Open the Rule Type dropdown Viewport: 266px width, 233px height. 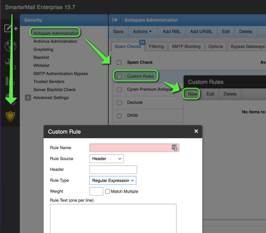(113, 180)
